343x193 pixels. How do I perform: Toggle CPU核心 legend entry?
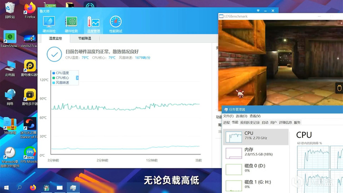[61, 78]
